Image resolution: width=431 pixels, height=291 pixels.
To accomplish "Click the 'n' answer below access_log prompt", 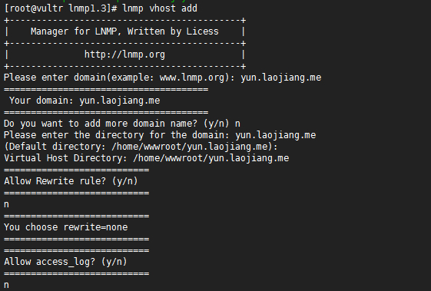I will click(x=7, y=285).
